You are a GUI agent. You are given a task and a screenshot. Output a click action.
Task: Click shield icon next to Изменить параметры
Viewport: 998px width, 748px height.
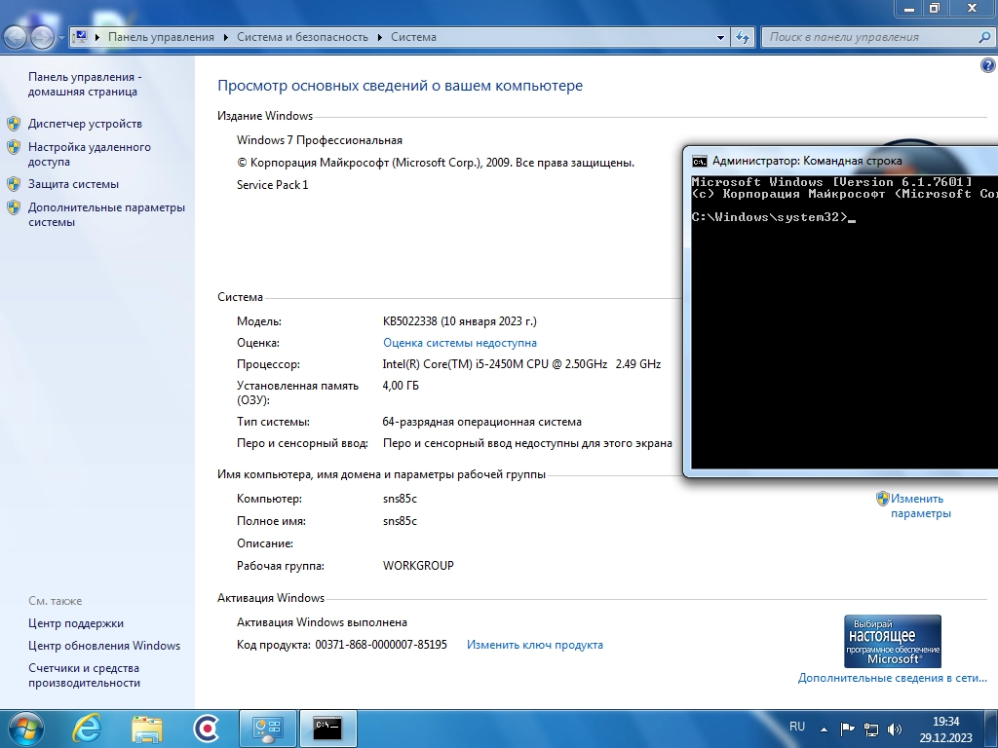point(882,499)
